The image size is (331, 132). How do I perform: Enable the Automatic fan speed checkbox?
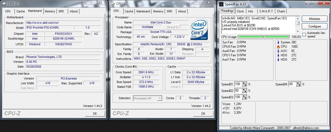[304, 34]
